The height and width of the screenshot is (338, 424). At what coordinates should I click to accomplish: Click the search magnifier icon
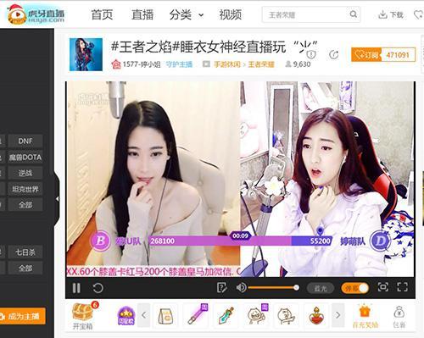354,14
